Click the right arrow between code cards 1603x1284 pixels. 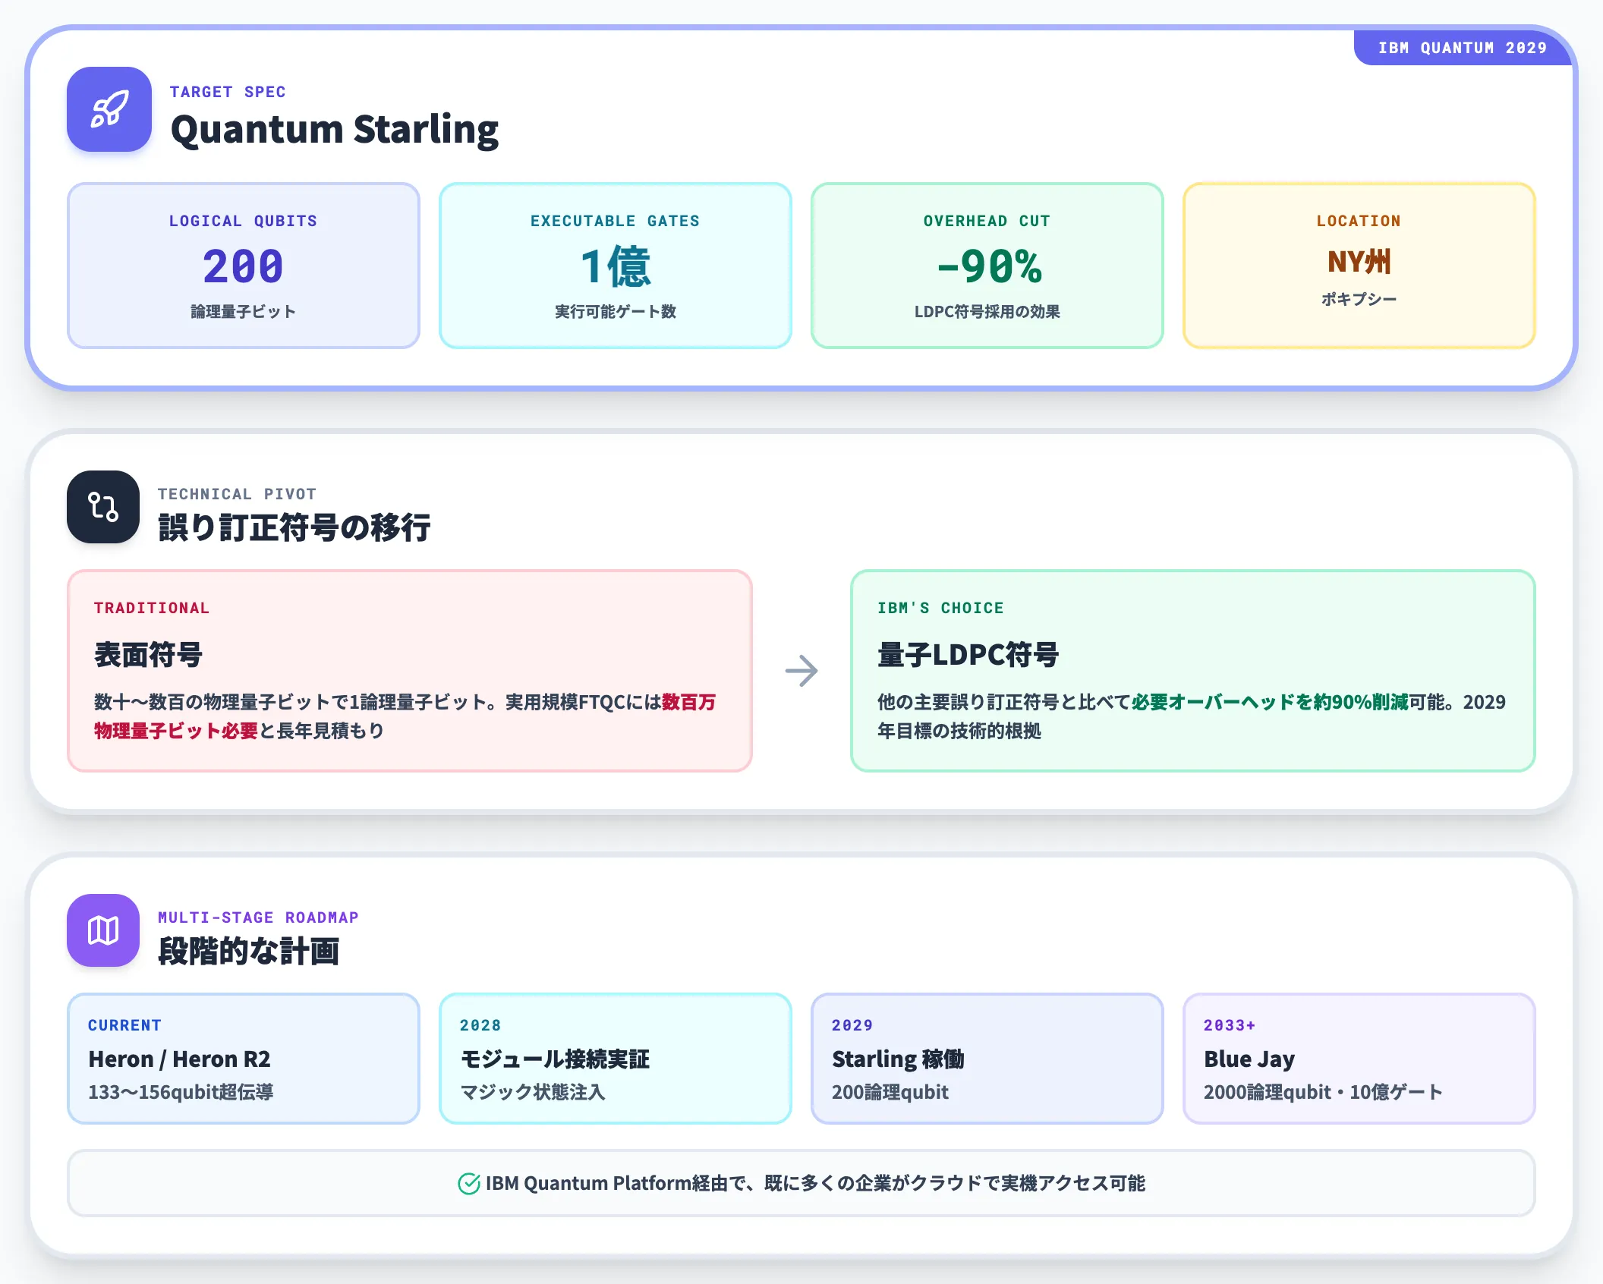(x=801, y=671)
